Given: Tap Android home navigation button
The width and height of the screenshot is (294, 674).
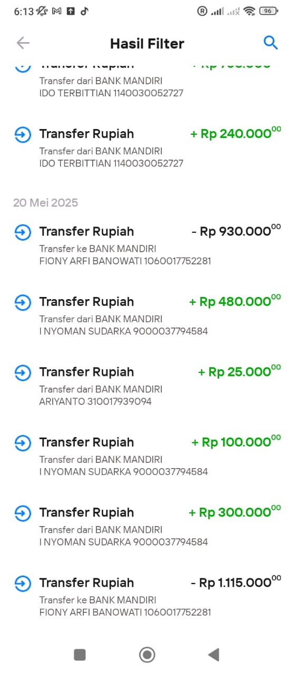Looking at the screenshot, I should tap(147, 655).
